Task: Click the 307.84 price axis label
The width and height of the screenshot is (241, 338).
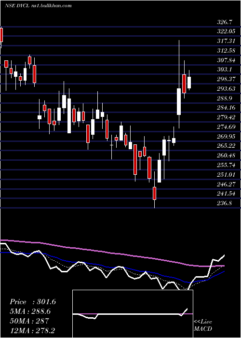Action: 226,60
